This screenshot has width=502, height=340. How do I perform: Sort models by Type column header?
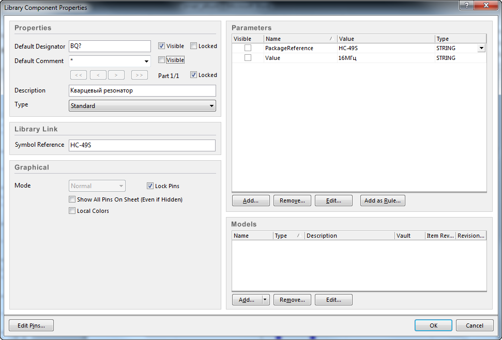coord(289,236)
